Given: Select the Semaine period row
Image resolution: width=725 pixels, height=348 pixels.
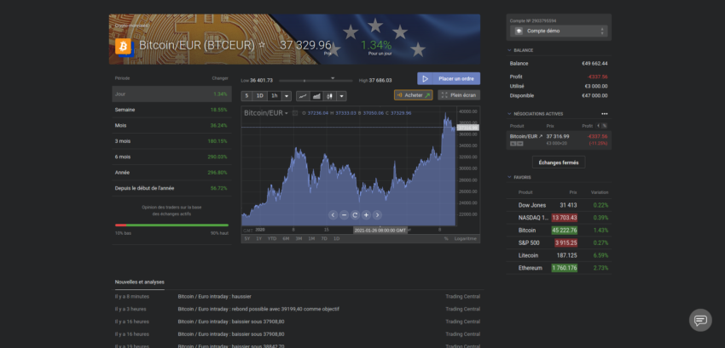Looking at the screenshot, I should [x=171, y=110].
